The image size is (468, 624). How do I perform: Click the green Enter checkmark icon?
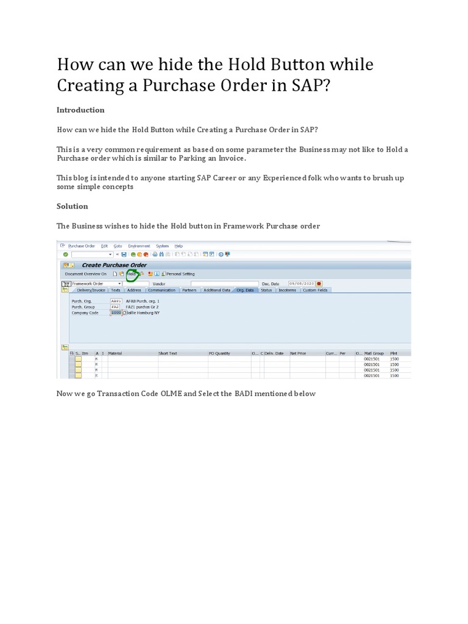tap(66, 254)
